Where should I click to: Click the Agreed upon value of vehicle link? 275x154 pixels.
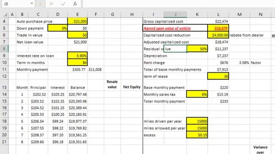tap(167, 28)
